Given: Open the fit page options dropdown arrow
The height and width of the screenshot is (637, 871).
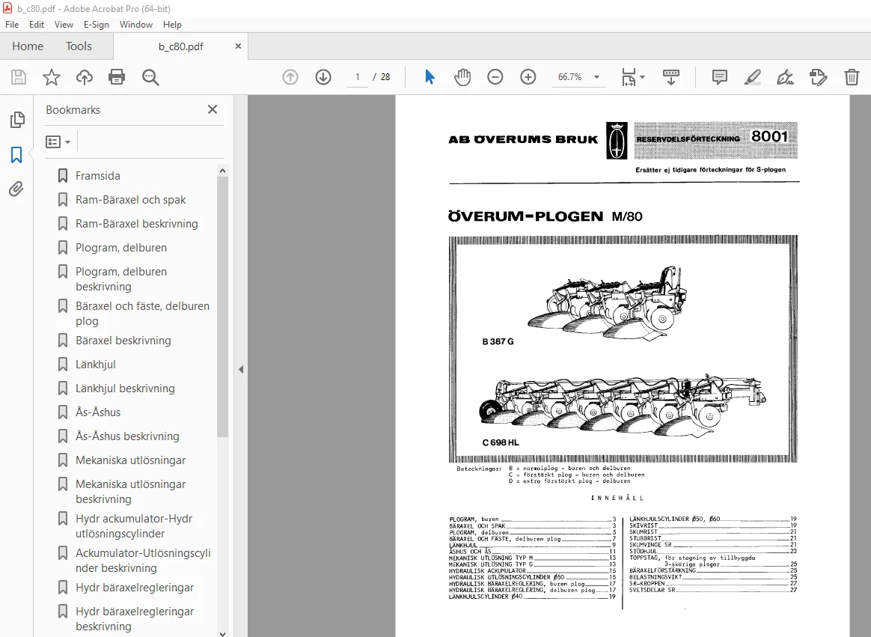Looking at the screenshot, I should (x=643, y=77).
